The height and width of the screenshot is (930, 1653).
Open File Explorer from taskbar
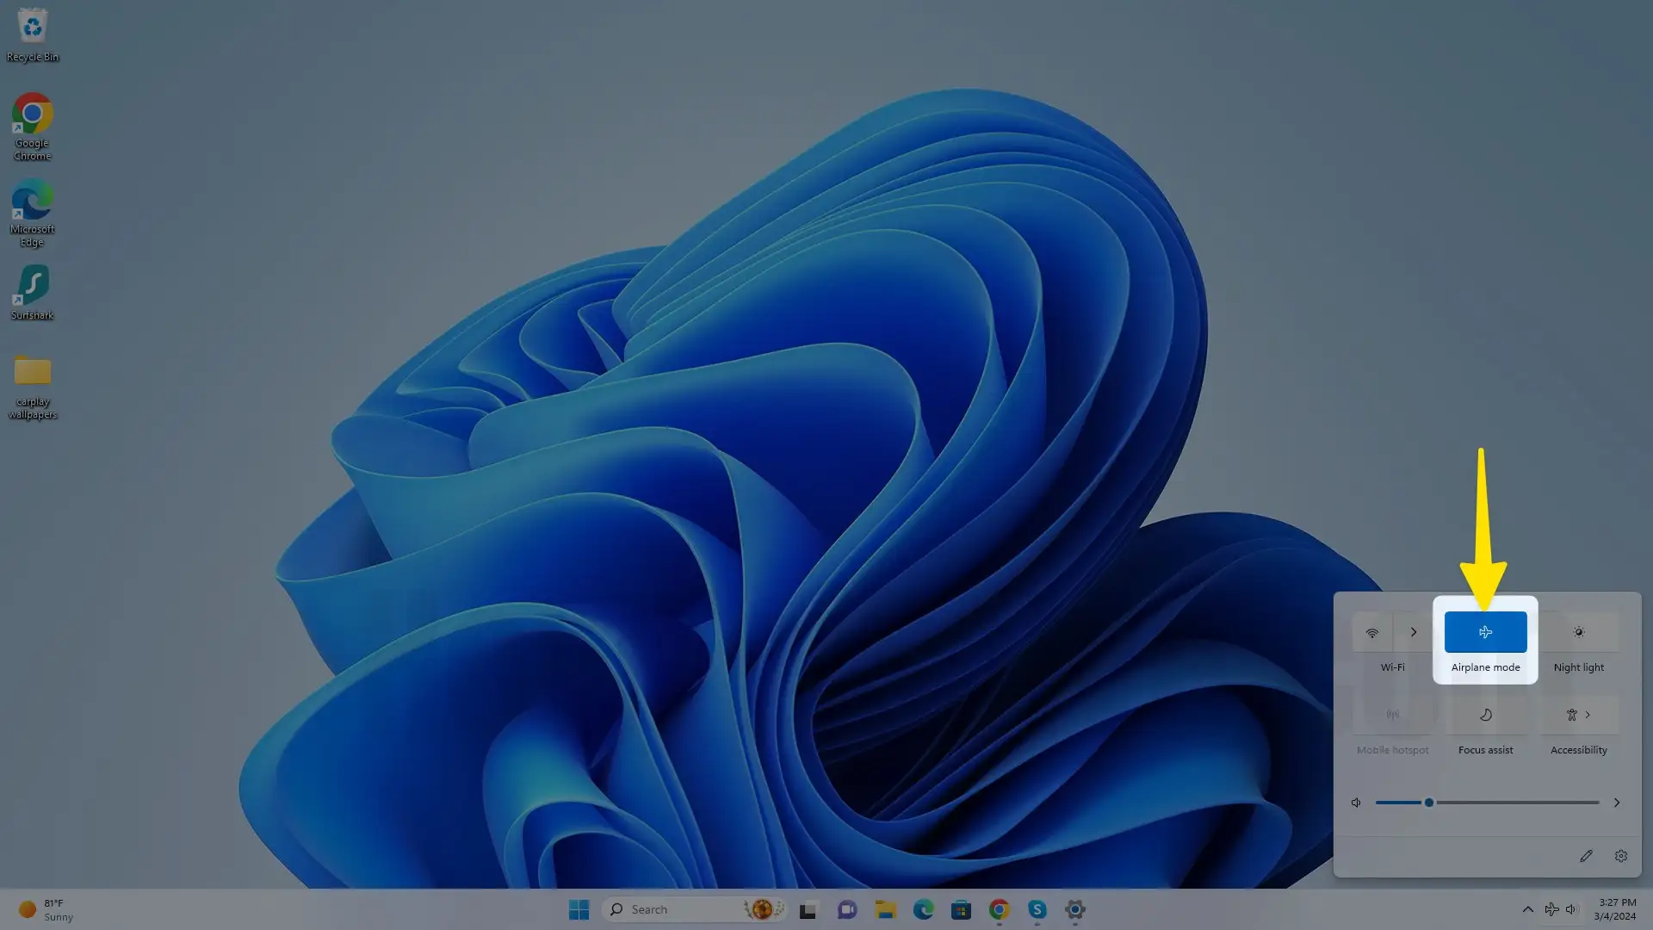click(x=885, y=909)
